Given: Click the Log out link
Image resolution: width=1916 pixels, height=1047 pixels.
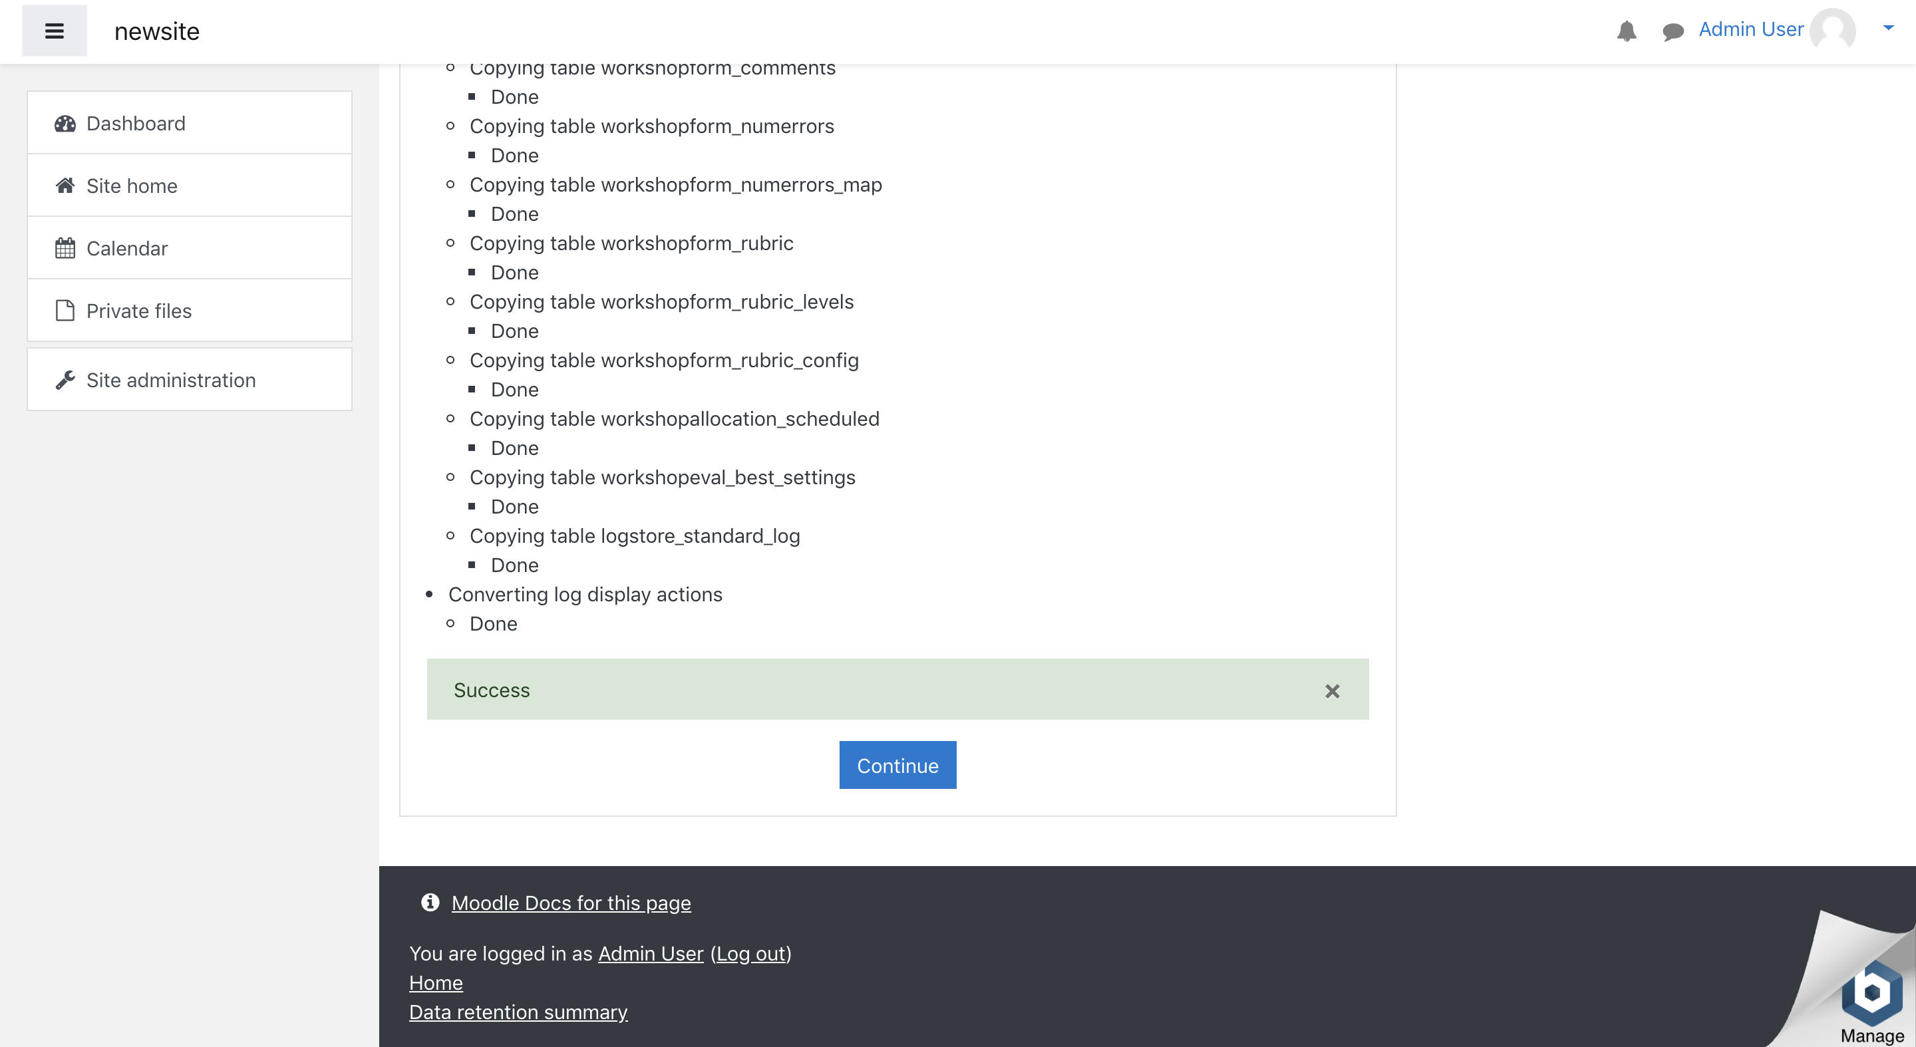Looking at the screenshot, I should (x=751, y=953).
